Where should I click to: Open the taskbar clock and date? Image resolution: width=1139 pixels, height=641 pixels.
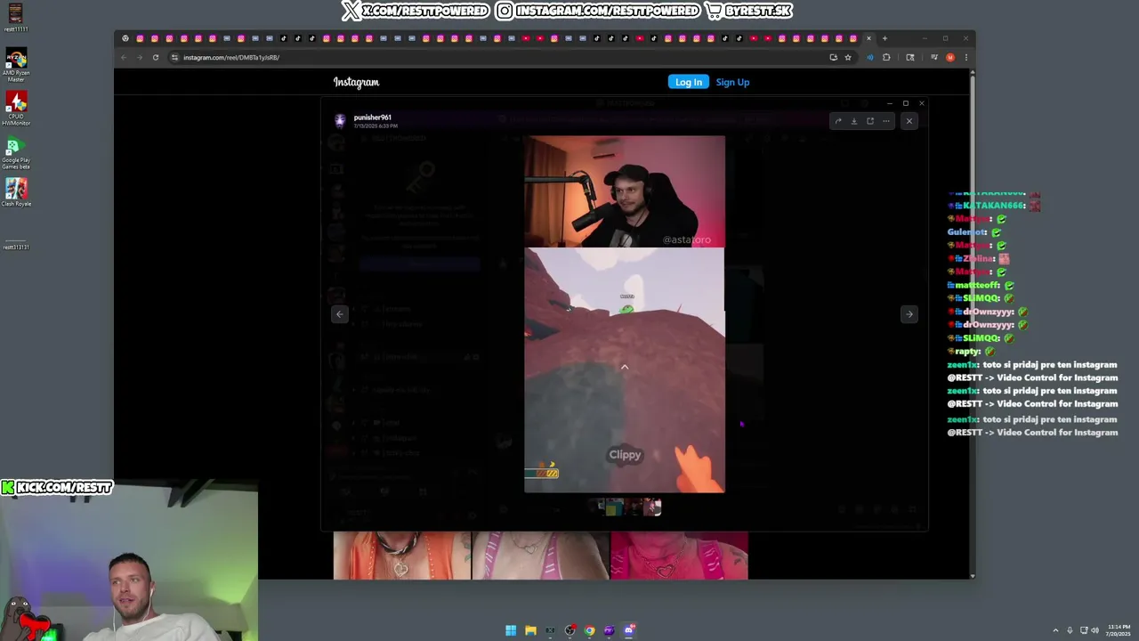pos(1119,630)
